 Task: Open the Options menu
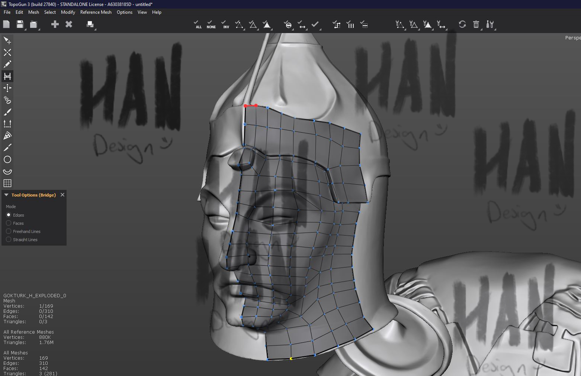125,12
